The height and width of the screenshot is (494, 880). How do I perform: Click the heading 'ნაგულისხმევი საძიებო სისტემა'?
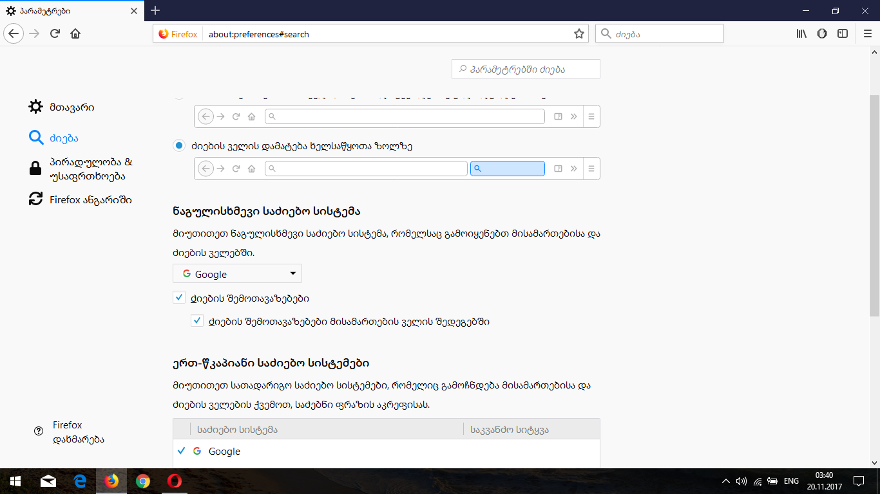pyautogui.click(x=266, y=211)
